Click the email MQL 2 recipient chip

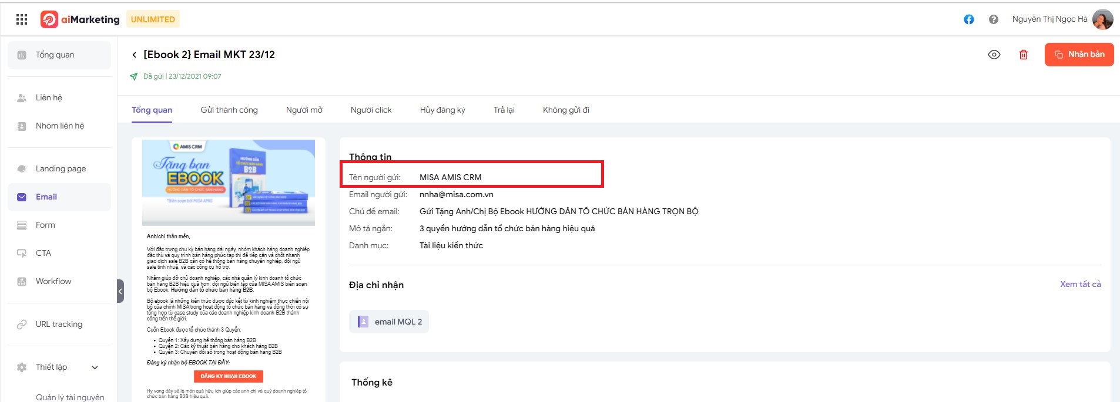point(389,322)
